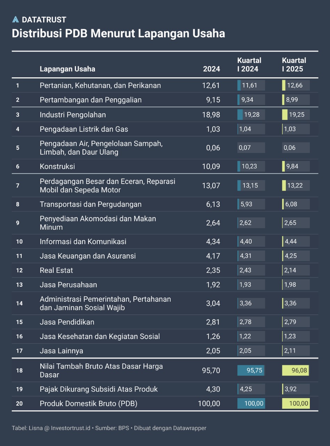
Task: Click the DATATRUST triangle logo icon
Action: [15, 20]
